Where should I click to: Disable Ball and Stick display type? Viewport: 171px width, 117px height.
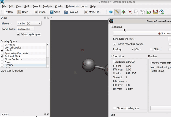point(2,56)
